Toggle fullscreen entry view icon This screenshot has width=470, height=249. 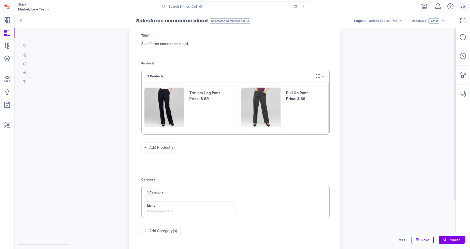[x=463, y=21]
